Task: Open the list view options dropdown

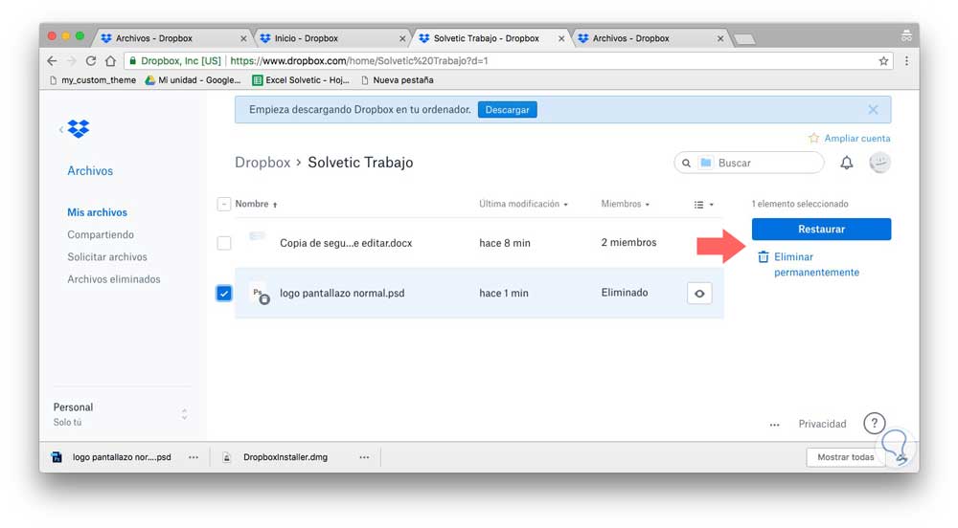Action: [x=704, y=205]
